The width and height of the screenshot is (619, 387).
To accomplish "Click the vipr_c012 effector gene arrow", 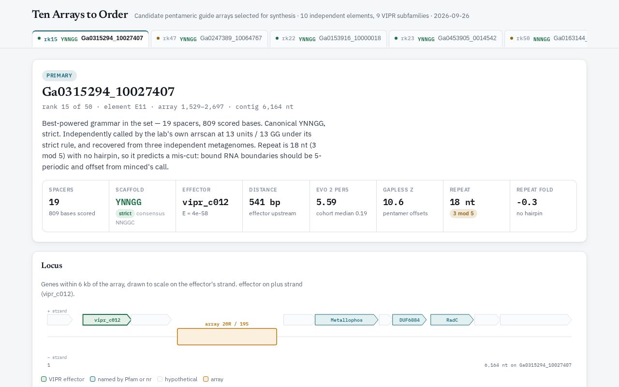I will point(107,320).
